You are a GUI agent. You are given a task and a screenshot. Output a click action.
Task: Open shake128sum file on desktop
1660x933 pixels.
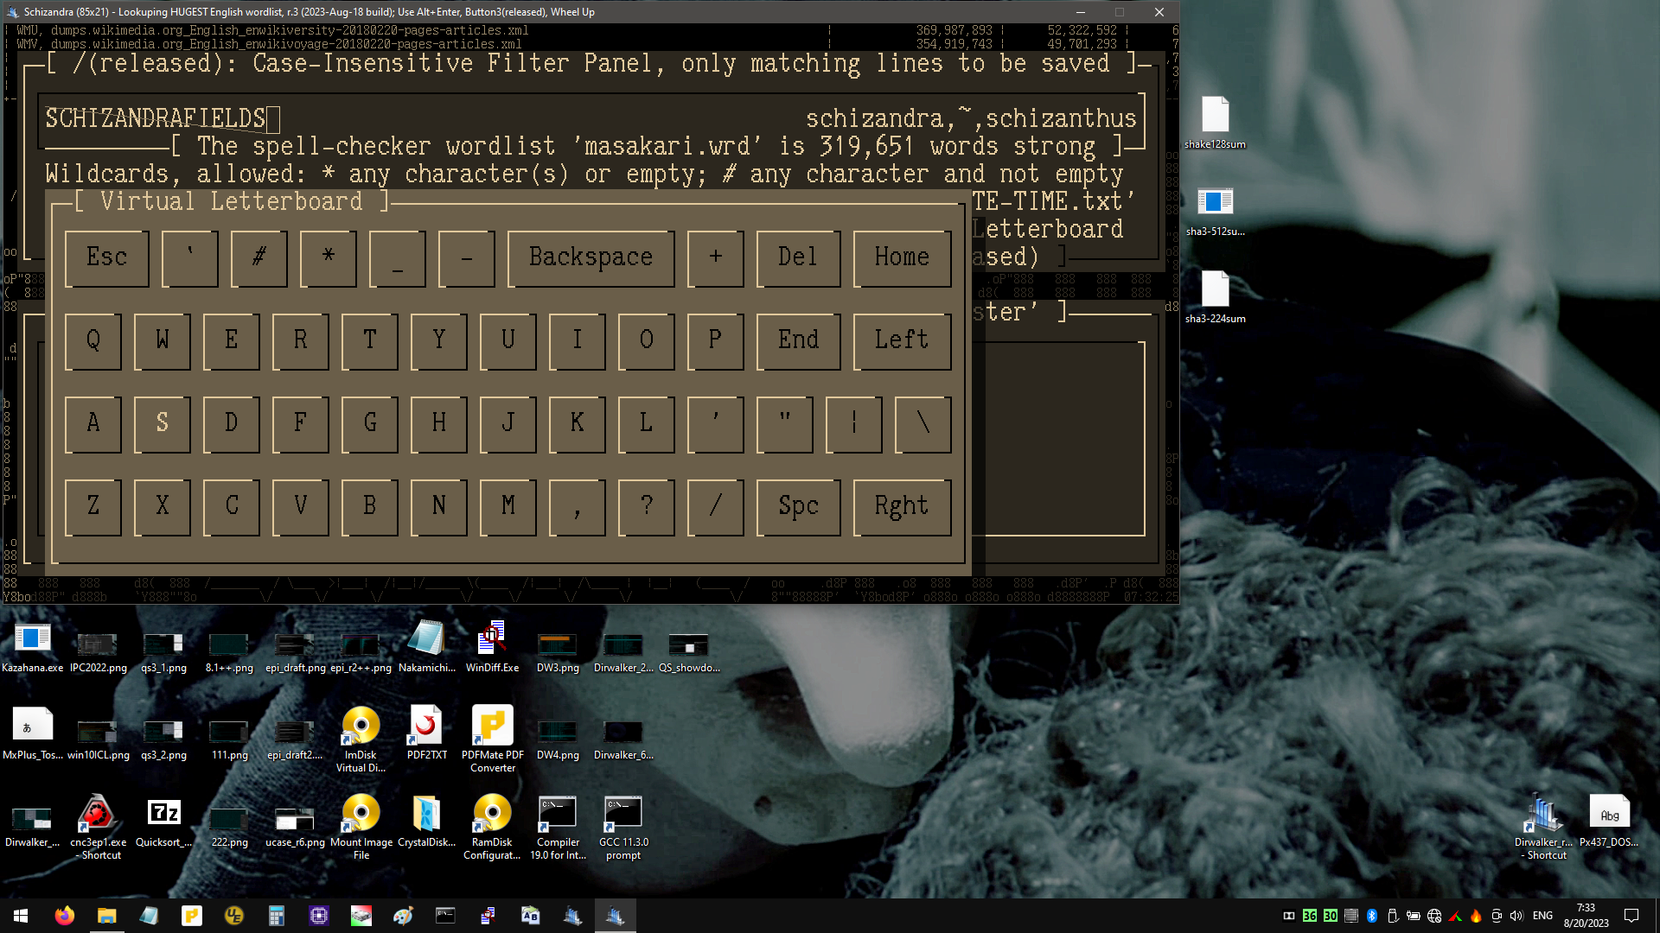(1215, 123)
